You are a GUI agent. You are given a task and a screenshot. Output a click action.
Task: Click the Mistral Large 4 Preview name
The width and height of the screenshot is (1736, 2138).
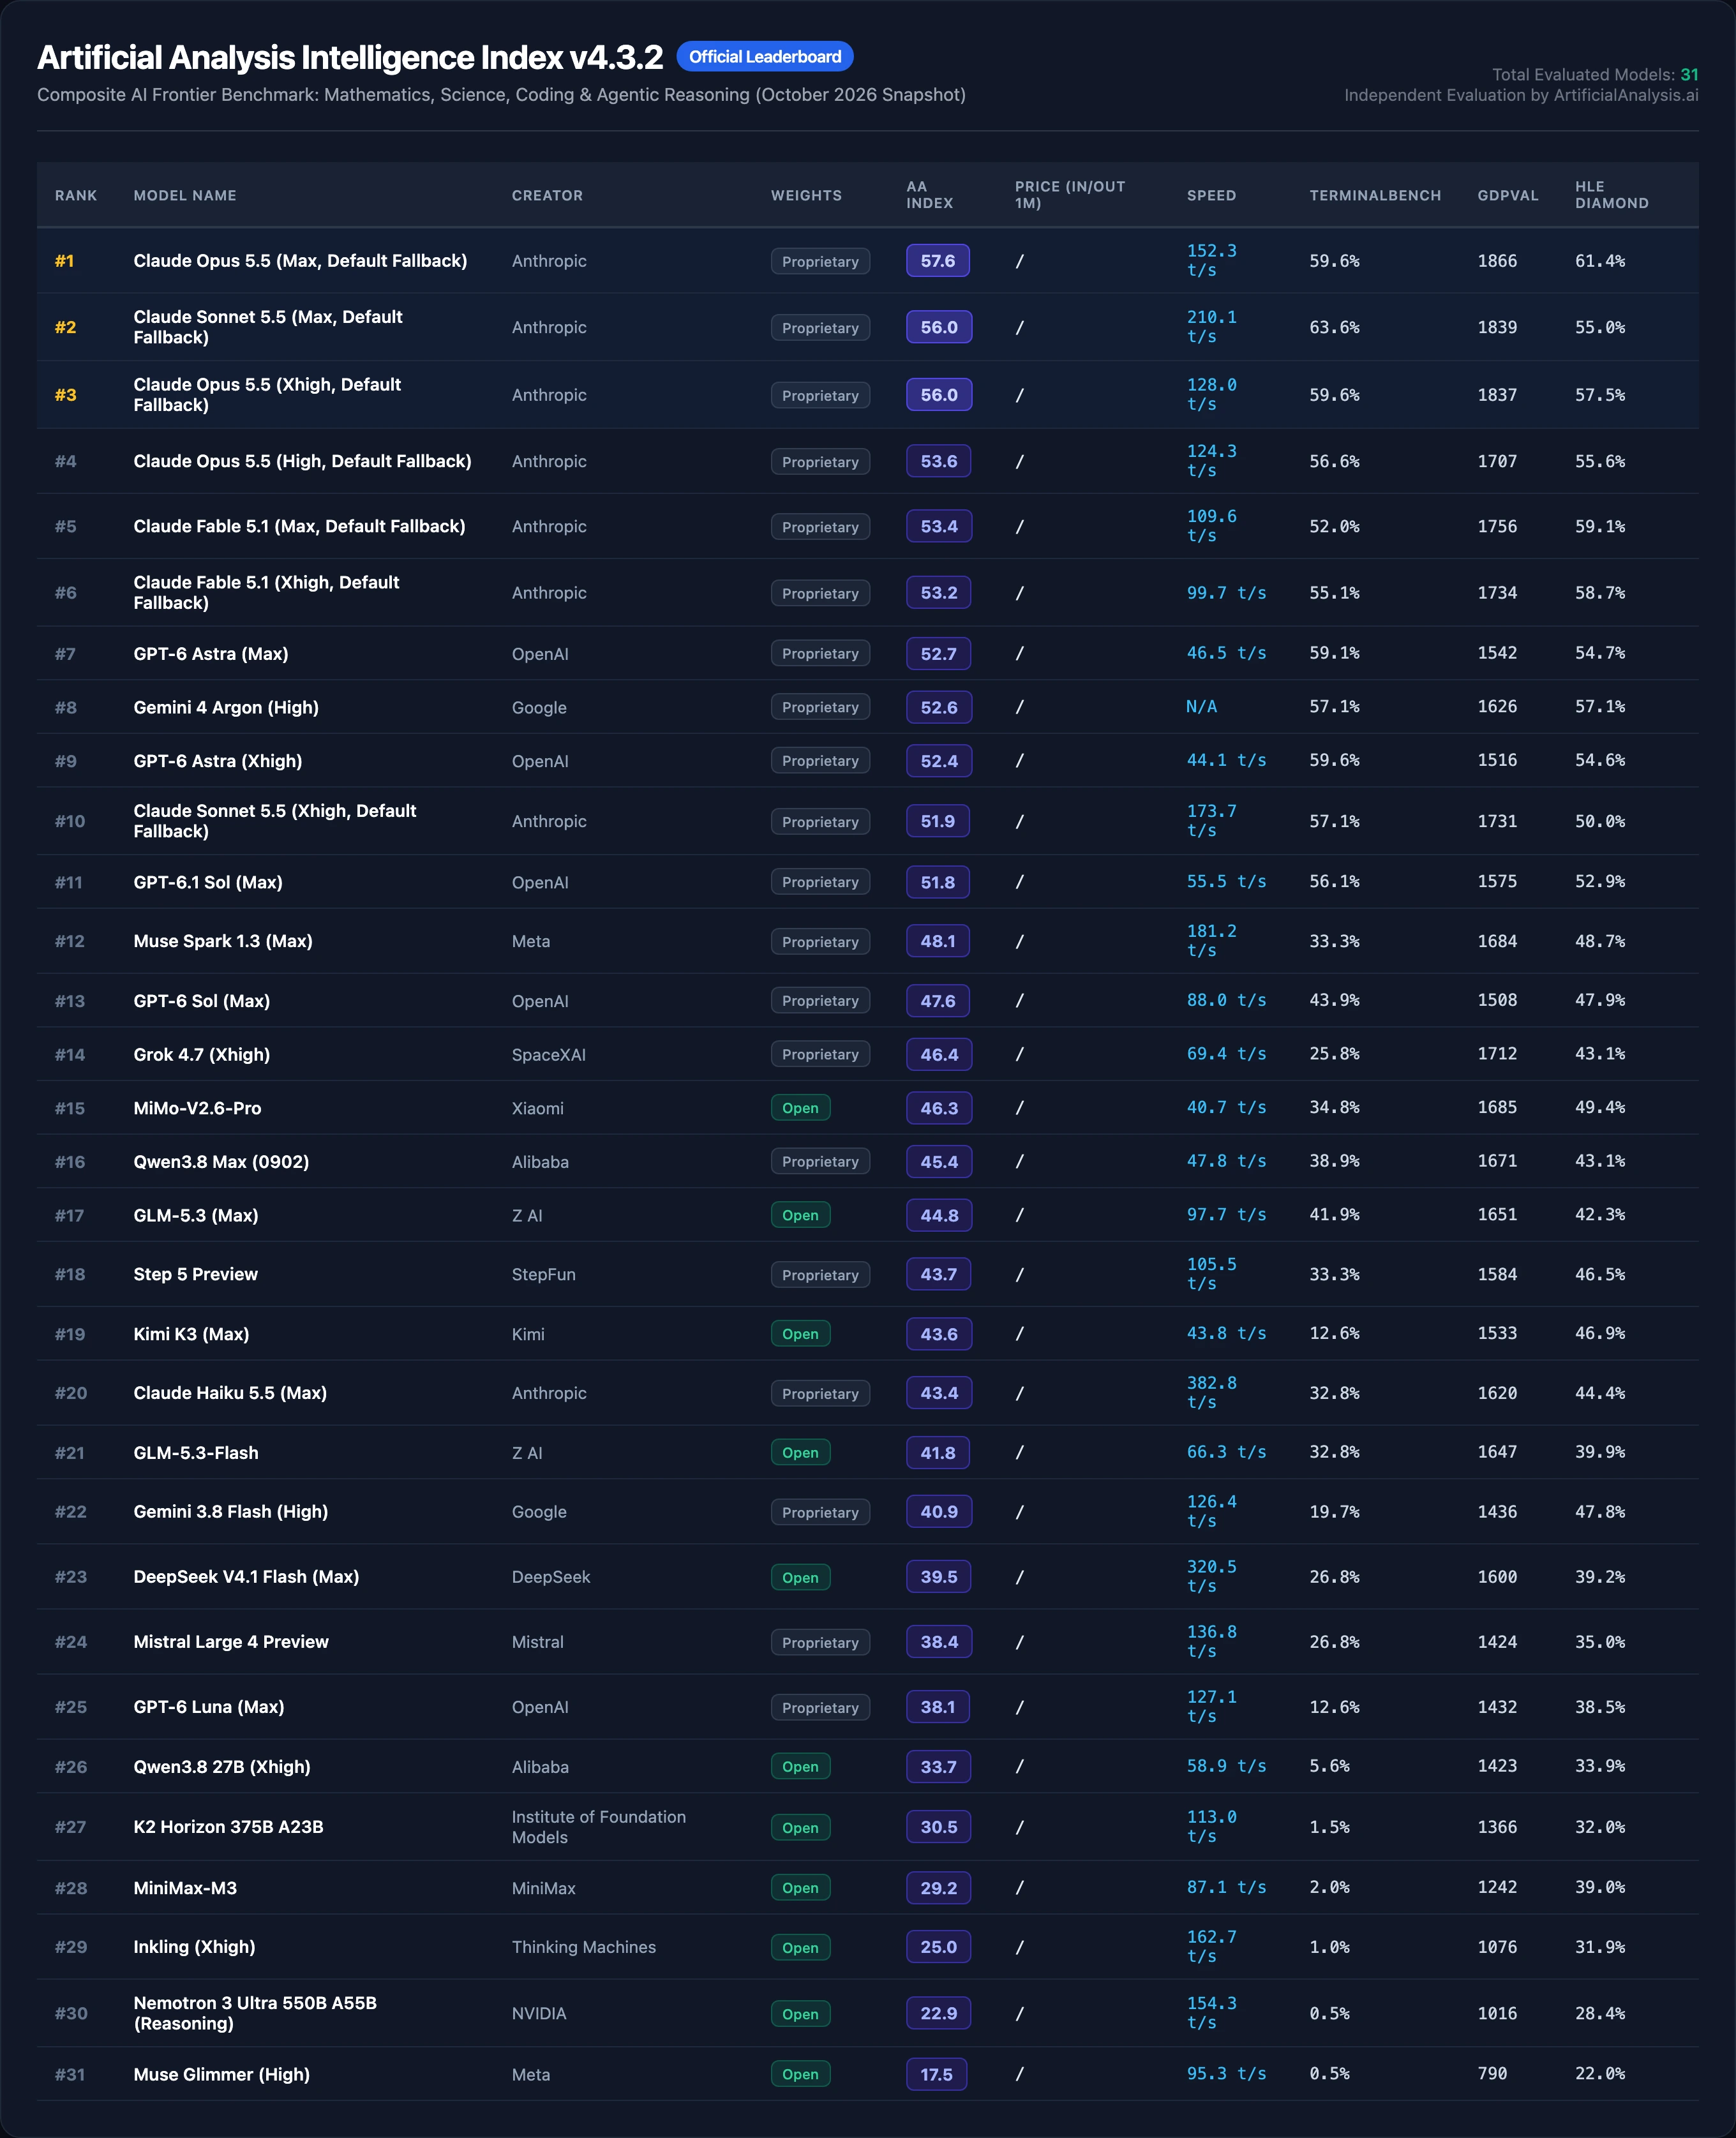tap(231, 1642)
